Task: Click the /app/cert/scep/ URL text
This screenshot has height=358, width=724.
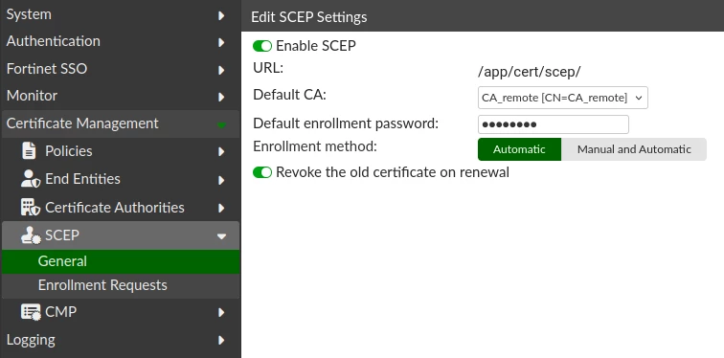Action: (530, 72)
